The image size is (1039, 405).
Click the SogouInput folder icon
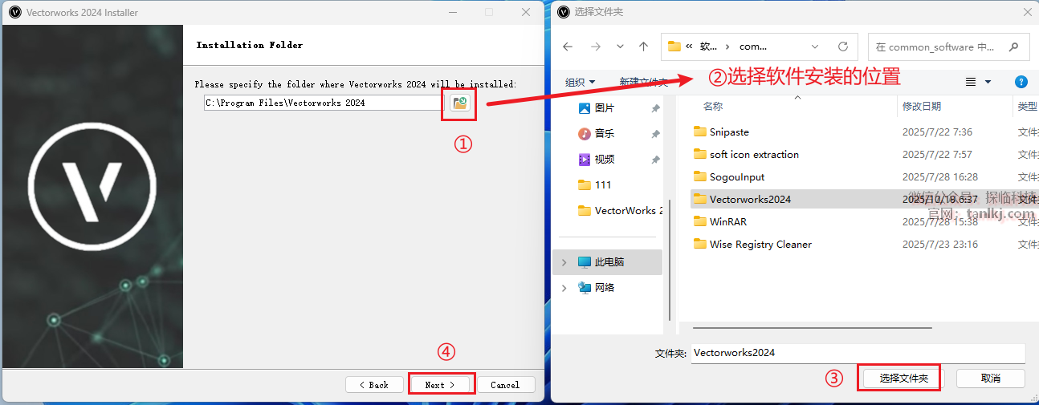click(699, 176)
